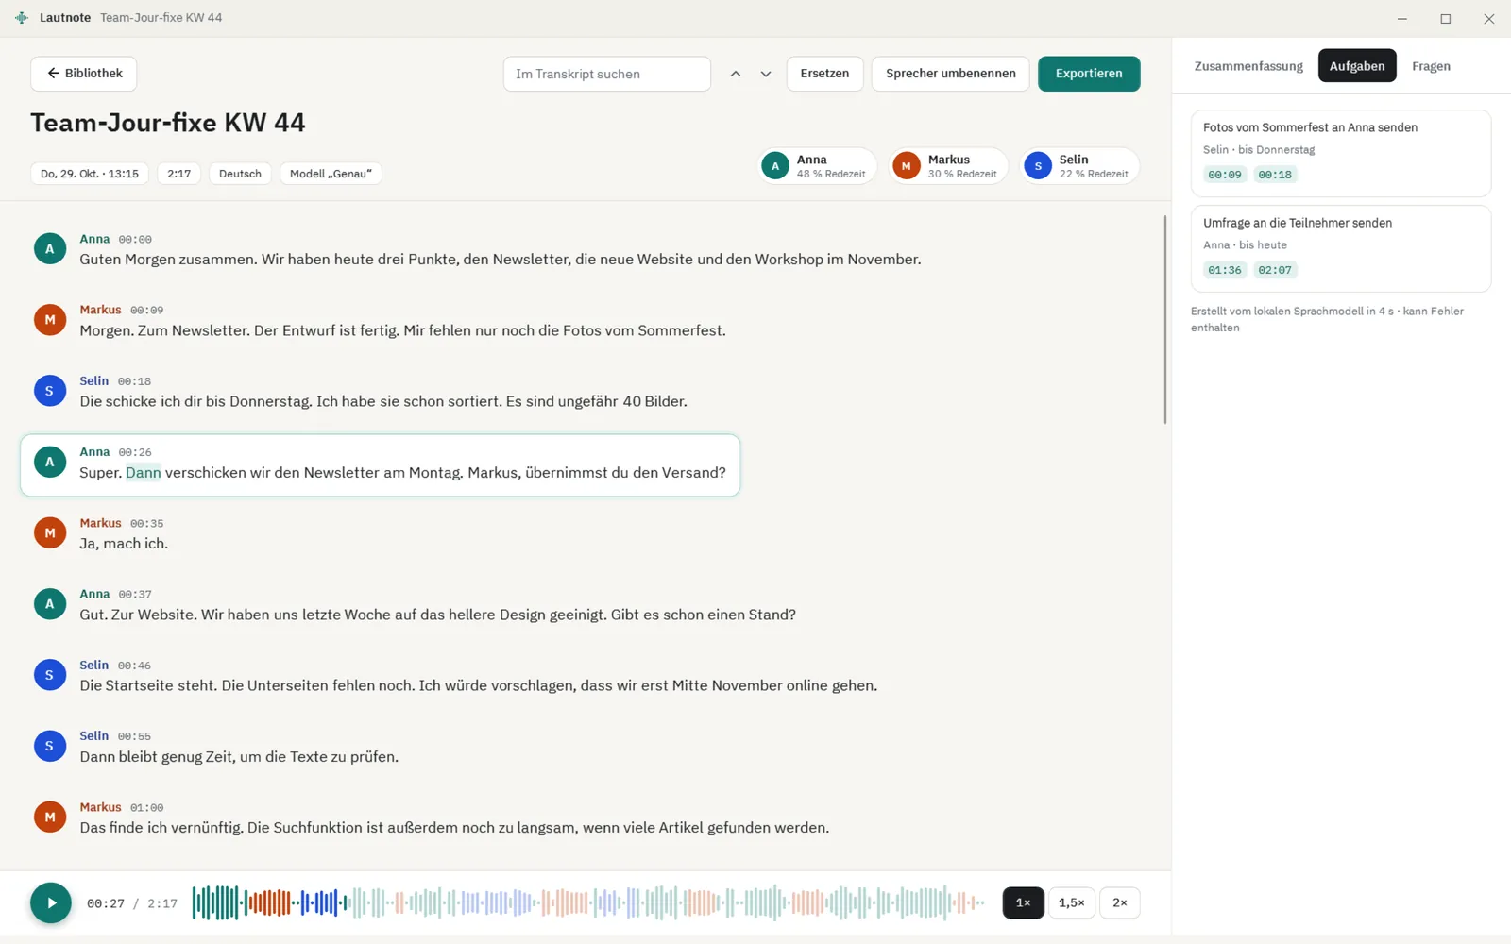Viewport: 1511px width, 944px height.
Task: Click Markus's avatar in speaker chips
Action: pyautogui.click(x=907, y=166)
